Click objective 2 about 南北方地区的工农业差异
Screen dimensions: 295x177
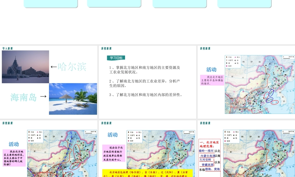point(145,83)
